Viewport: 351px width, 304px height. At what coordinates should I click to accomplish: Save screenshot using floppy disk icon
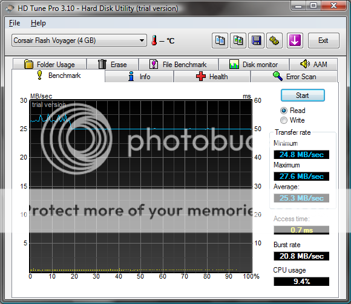coord(257,40)
